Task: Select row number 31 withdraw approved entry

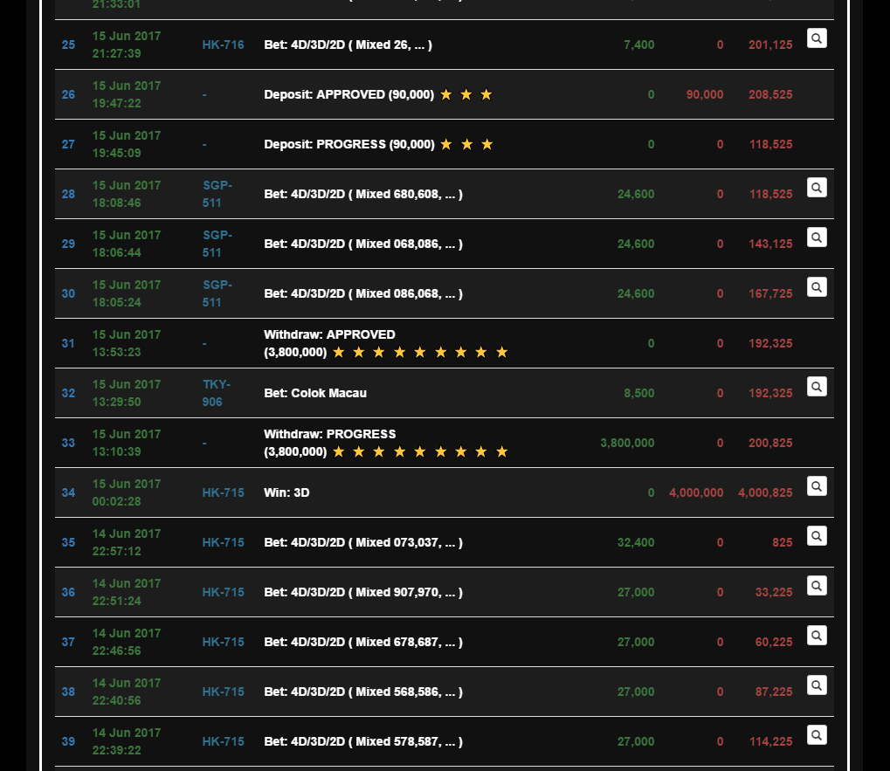Action: (68, 343)
